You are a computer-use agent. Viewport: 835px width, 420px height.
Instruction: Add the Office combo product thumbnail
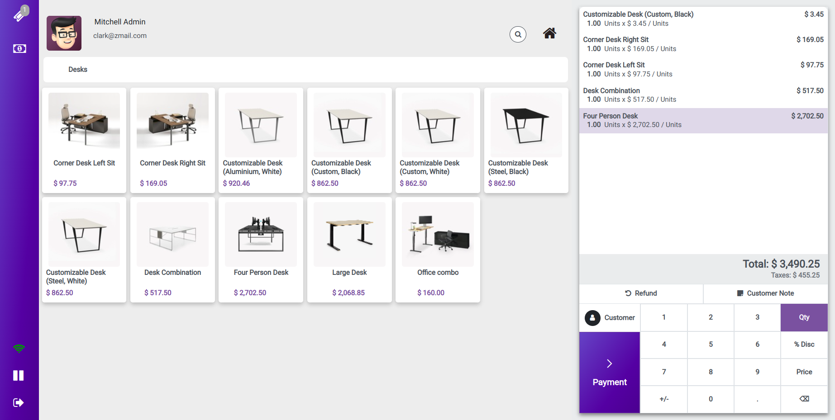[438, 234]
